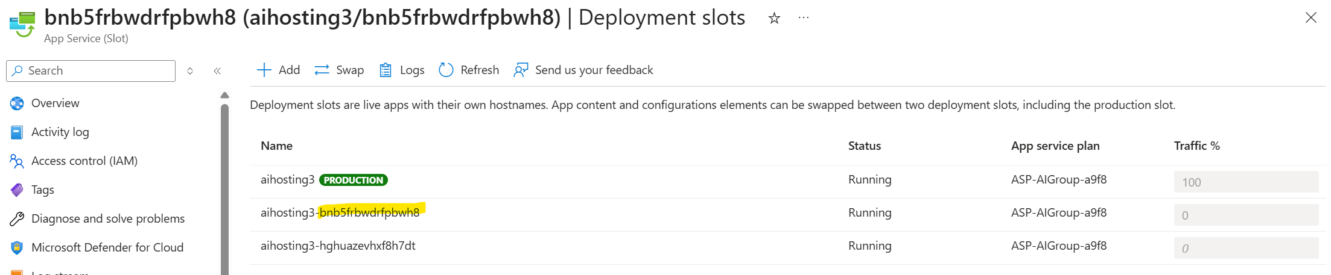The width and height of the screenshot is (1331, 275).
Task: Click the Access control people icon
Action: click(x=17, y=161)
